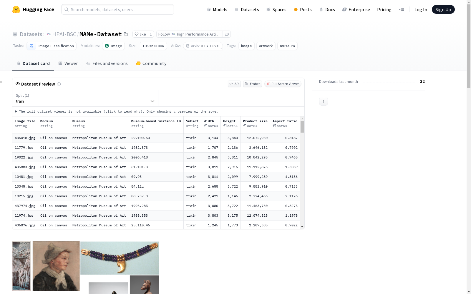The height and width of the screenshot is (294, 471).
Task: Click the snowy landscape print thumbnail
Action: 21,266
